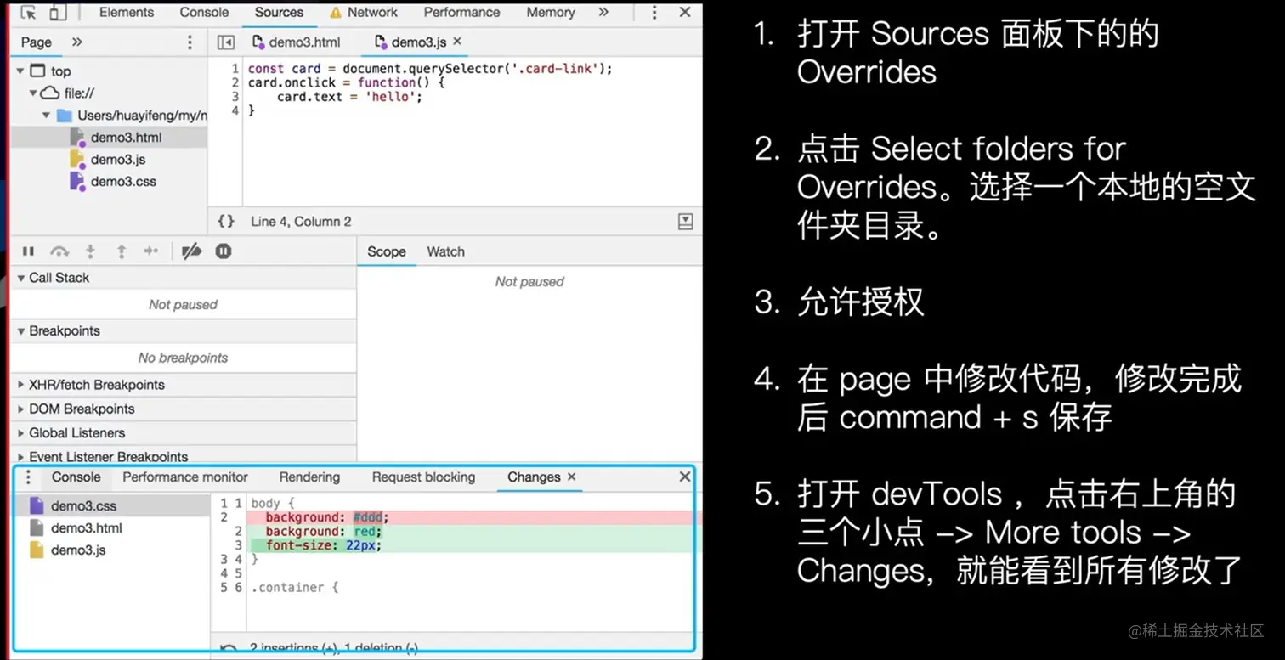
Task: Open DevTools three-dot customize menu
Action: 654,13
